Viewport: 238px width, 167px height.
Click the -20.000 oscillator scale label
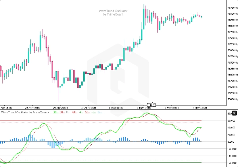click(232, 149)
